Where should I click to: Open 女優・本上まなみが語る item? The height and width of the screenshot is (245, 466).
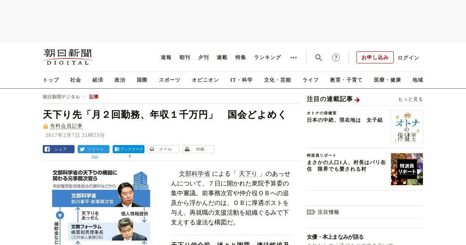[335, 237]
